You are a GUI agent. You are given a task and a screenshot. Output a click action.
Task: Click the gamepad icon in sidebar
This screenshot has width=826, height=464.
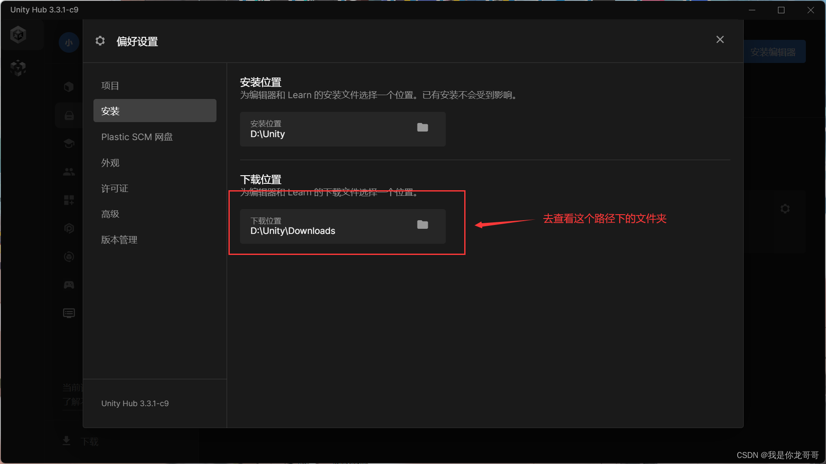coord(69,285)
